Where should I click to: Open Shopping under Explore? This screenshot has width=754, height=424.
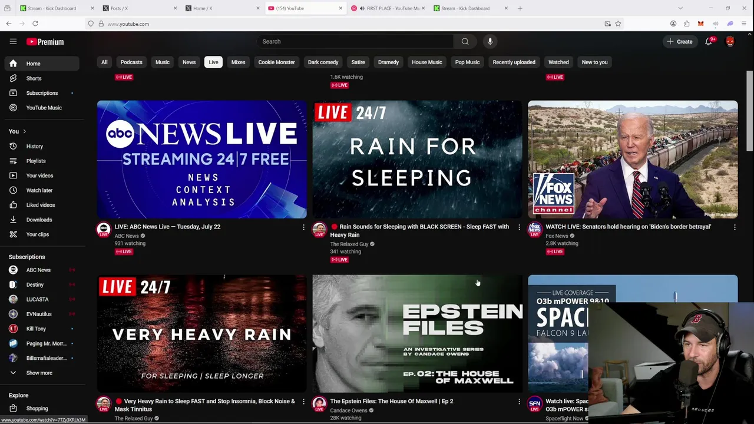tap(41, 408)
